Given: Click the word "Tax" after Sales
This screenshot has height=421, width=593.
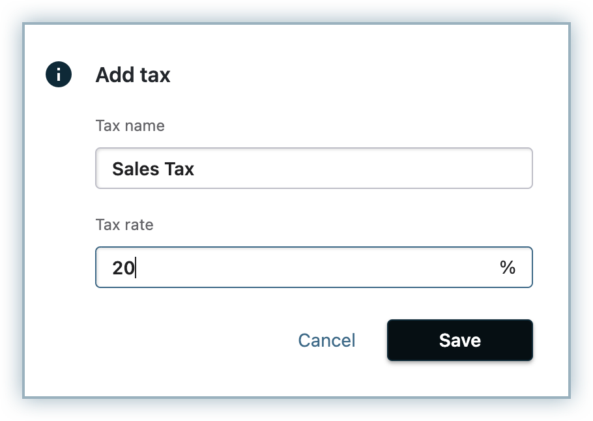Looking at the screenshot, I should pos(179,169).
